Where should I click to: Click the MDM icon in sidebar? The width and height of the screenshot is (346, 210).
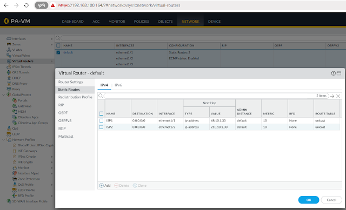15,112
